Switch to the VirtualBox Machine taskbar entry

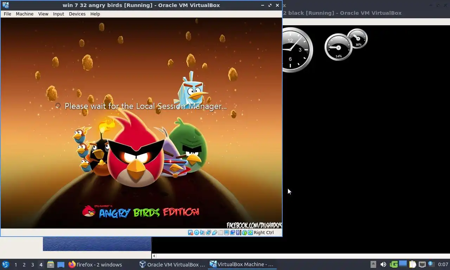(242, 264)
